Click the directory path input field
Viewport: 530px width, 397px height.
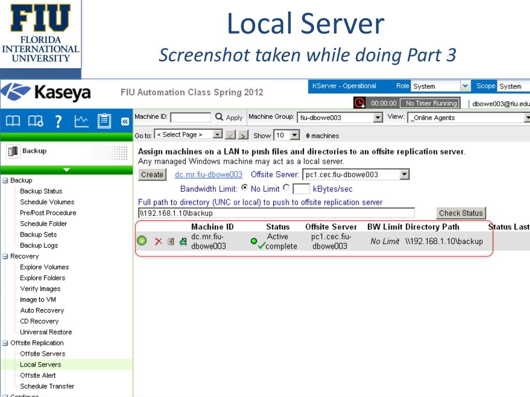point(276,213)
